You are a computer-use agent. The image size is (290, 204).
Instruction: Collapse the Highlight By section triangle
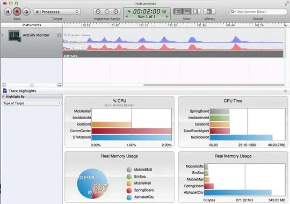point(3,97)
